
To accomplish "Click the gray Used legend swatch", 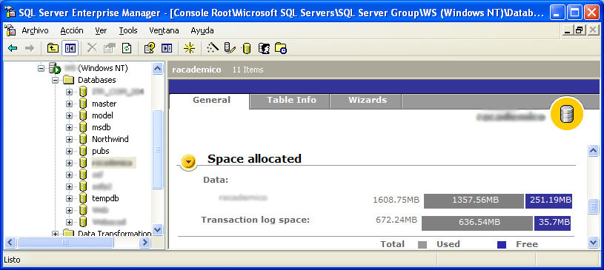I will [x=422, y=245].
